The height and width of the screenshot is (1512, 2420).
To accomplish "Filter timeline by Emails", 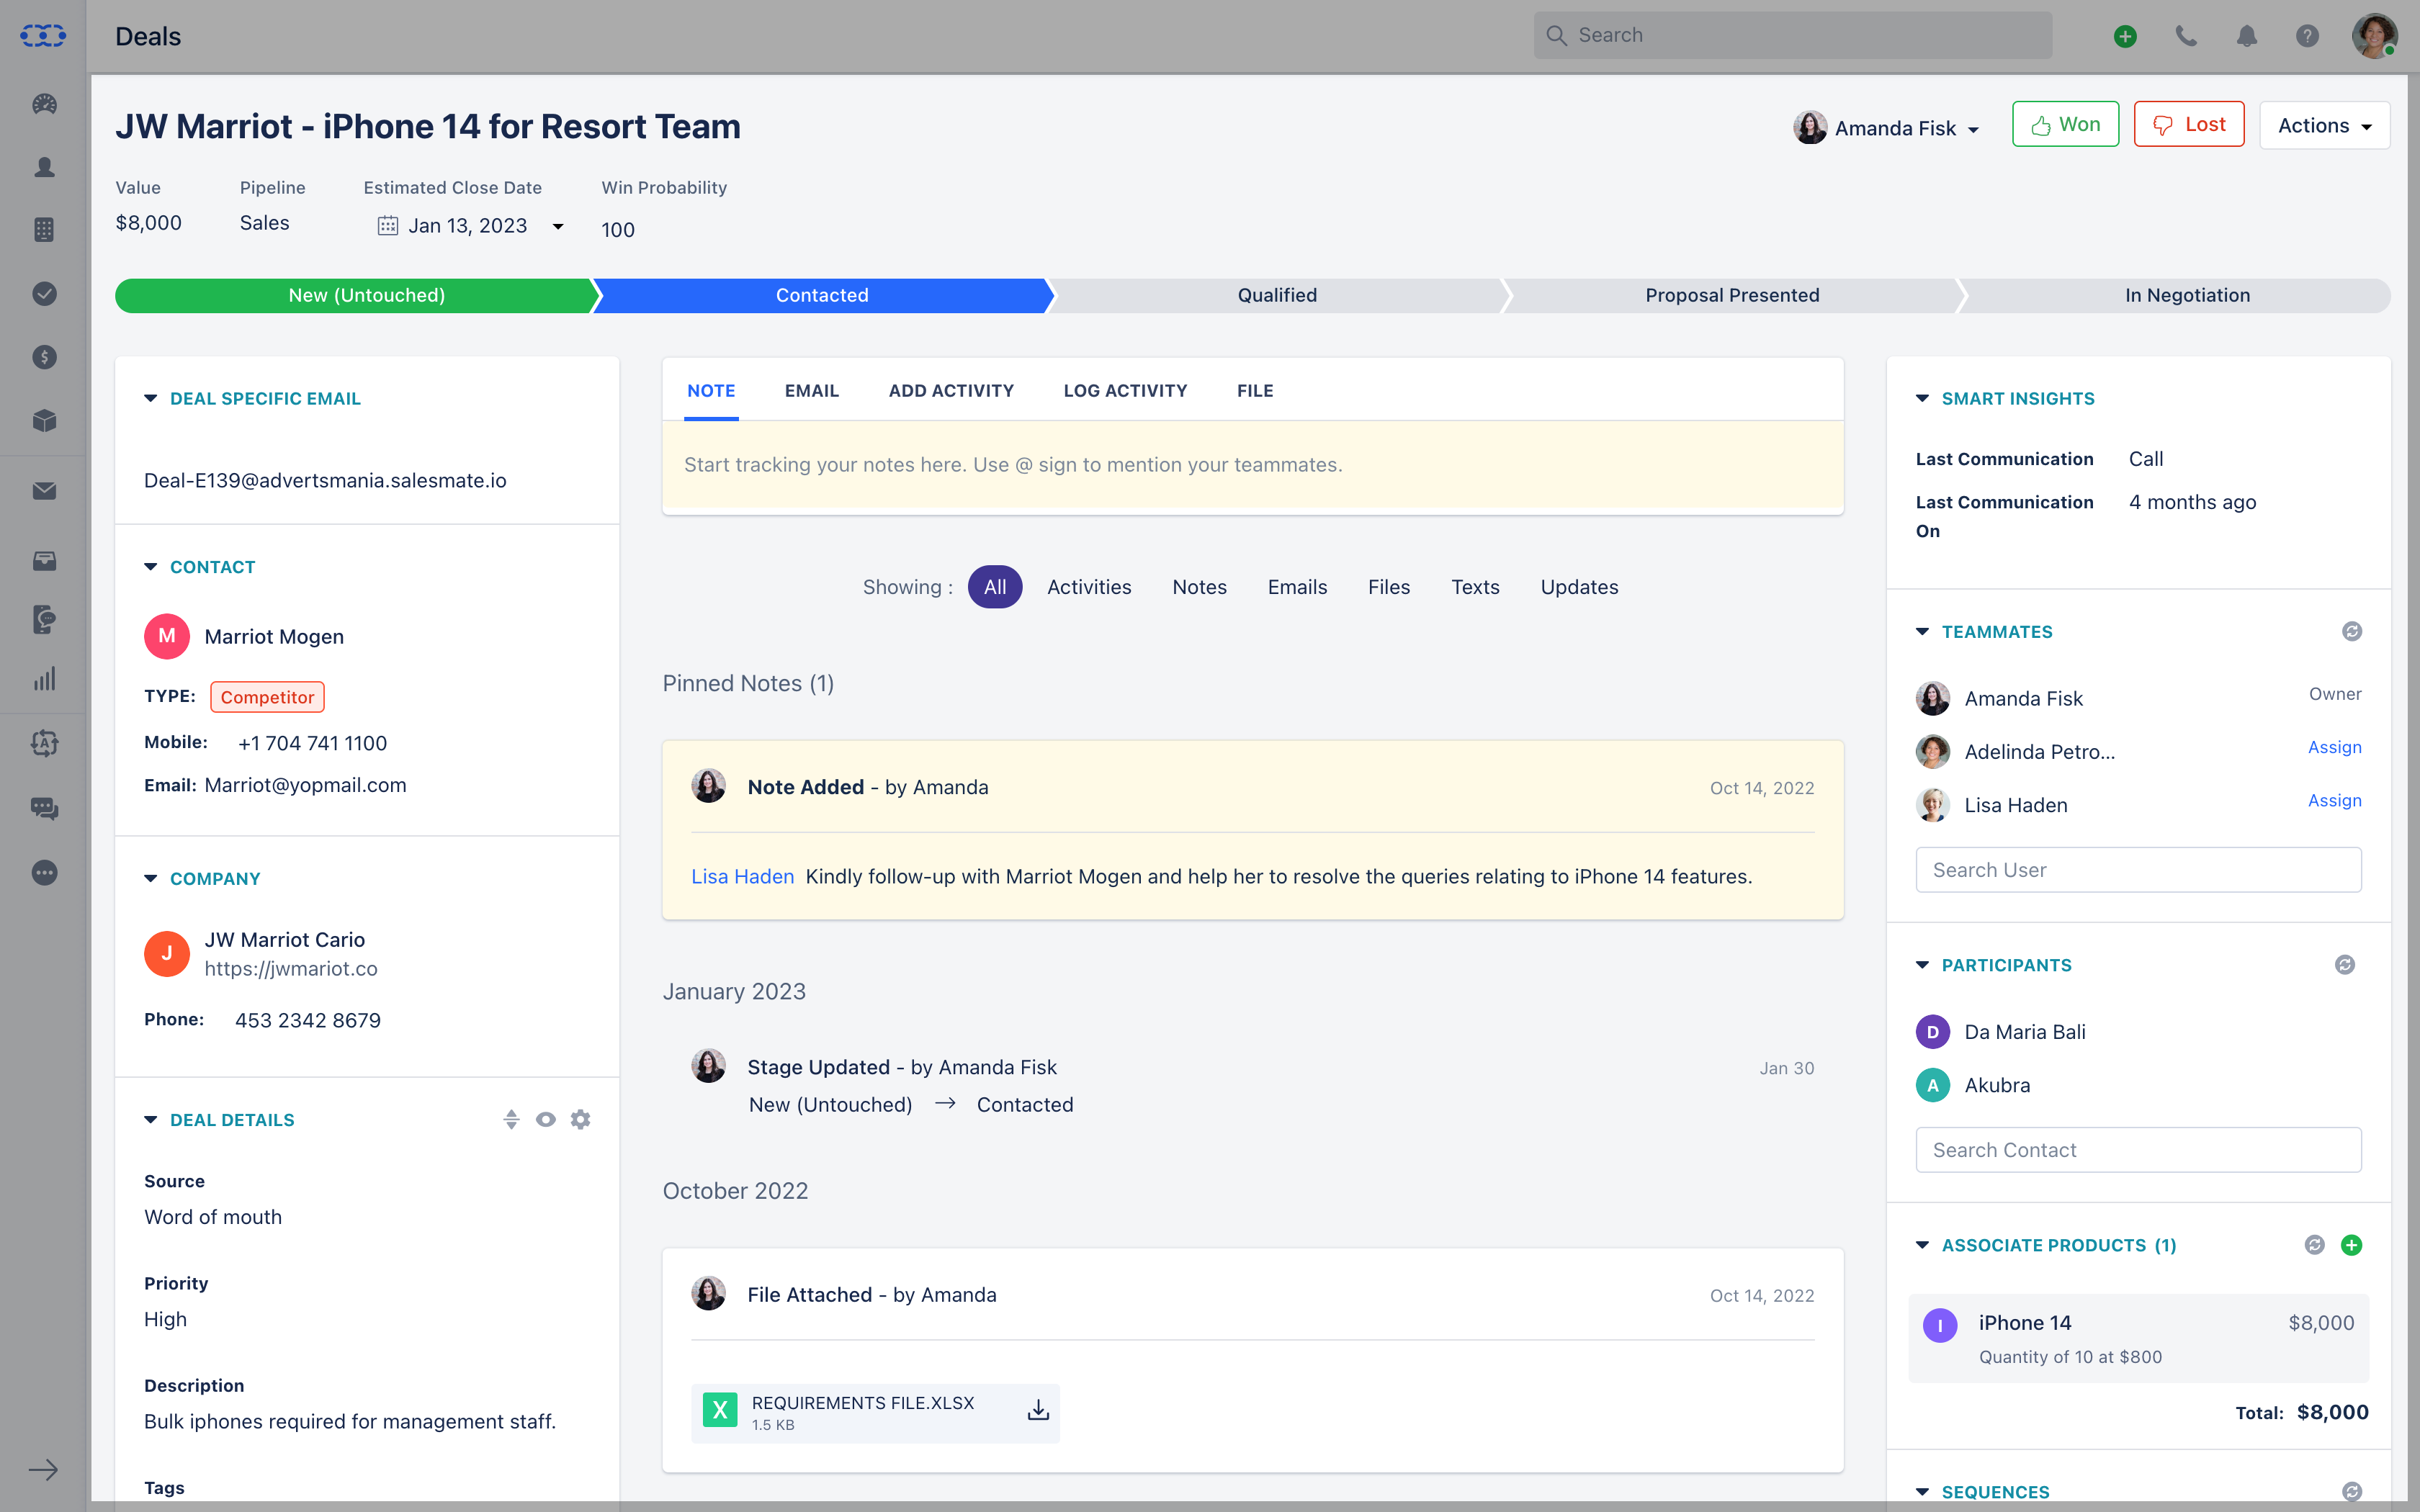I will click(x=1297, y=587).
